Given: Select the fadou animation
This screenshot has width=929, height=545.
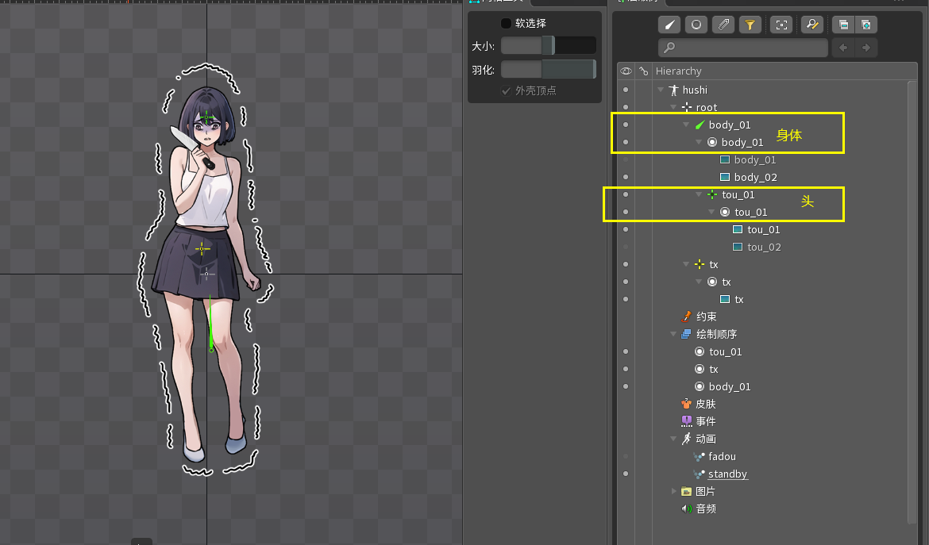Looking at the screenshot, I should pyautogui.click(x=722, y=456).
